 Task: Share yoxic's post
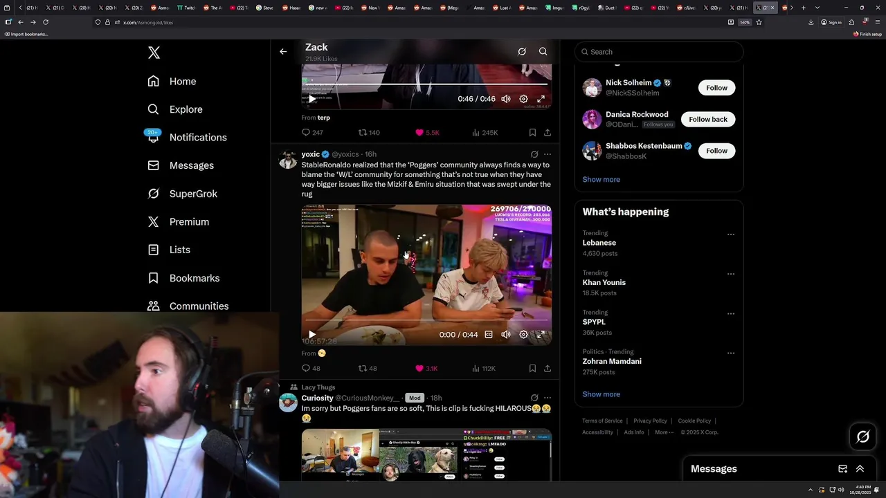click(x=547, y=368)
